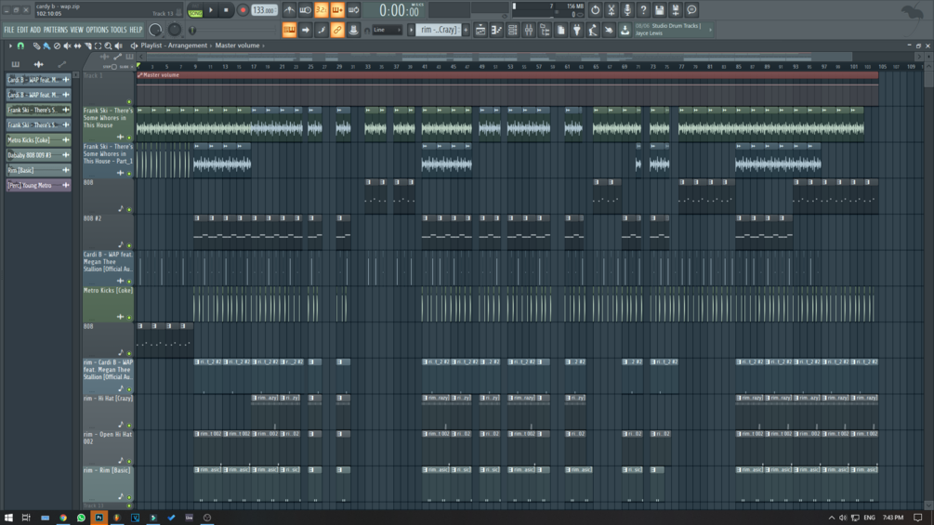
Task: Open the Playlist view icon
Action: [480, 30]
